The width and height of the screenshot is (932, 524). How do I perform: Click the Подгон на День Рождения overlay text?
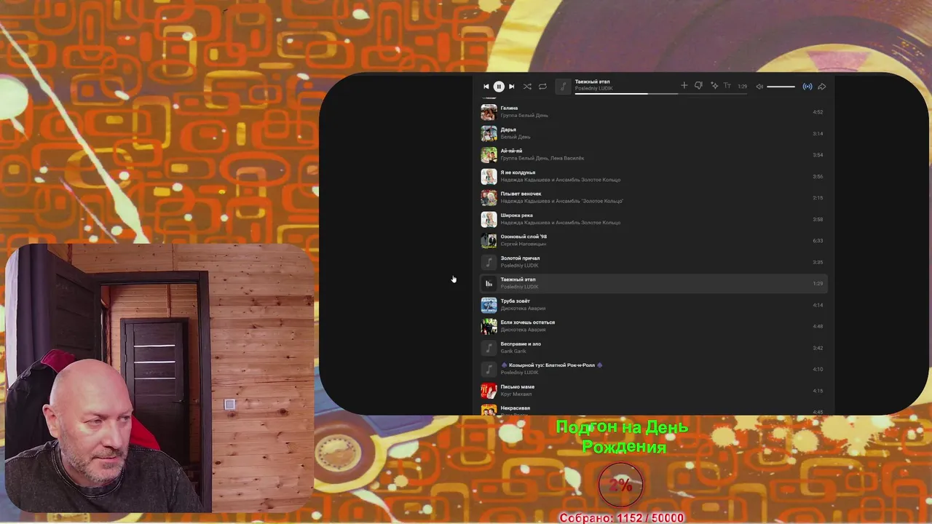coord(623,437)
